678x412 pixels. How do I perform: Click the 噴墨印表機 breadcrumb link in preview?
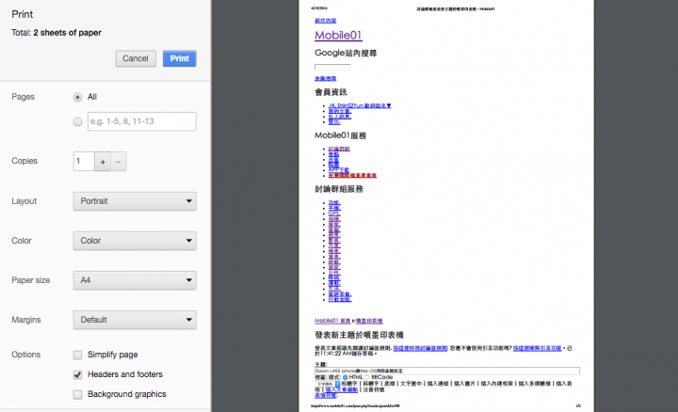tap(369, 321)
